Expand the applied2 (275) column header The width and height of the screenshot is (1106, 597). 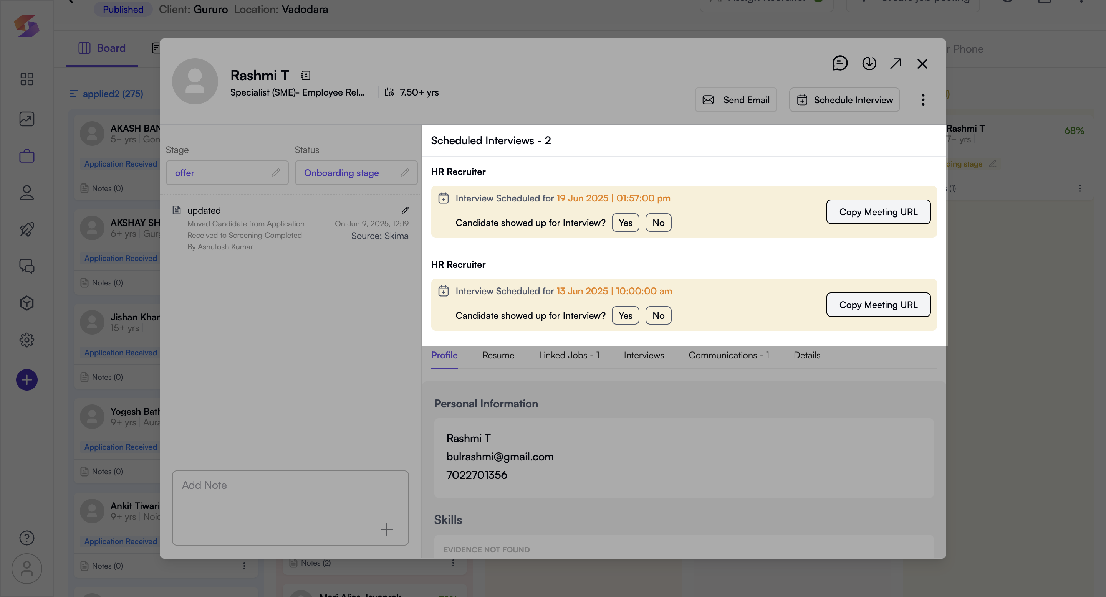point(106,94)
